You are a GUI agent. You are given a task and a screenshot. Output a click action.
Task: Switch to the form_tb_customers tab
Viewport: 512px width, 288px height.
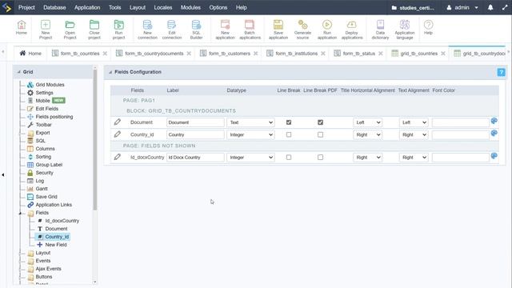click(x=230, y=54)
